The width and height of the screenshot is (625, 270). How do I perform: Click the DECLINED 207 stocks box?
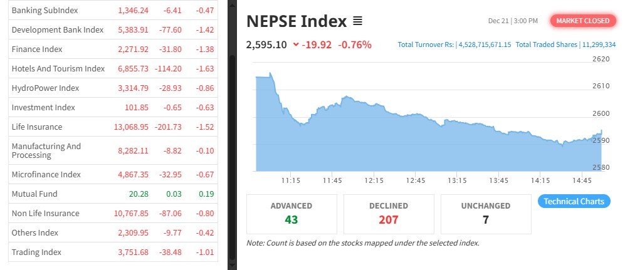(x=389, y=213)
